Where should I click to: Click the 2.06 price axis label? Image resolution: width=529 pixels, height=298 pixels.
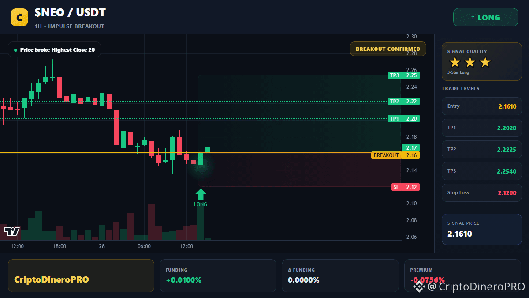click(x=411, y=237)
